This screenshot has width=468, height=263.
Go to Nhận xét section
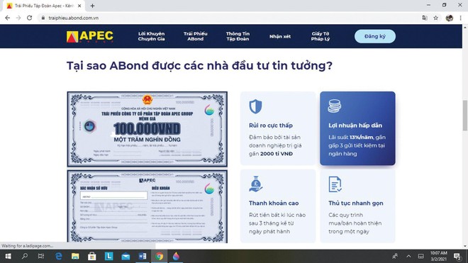click(x=280, y=36)
